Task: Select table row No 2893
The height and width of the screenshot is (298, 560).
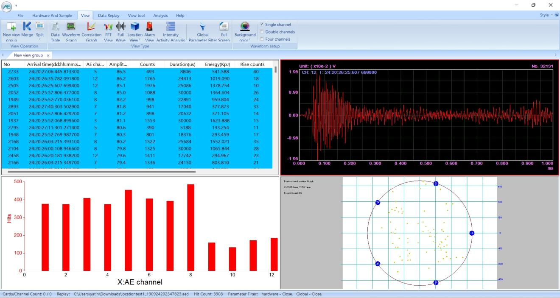Action: [x=137, y=107]
